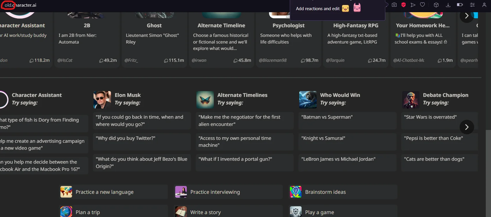Open the High-Fantasy RPG character card
The image size is (491, 217).
pos(356,40)
